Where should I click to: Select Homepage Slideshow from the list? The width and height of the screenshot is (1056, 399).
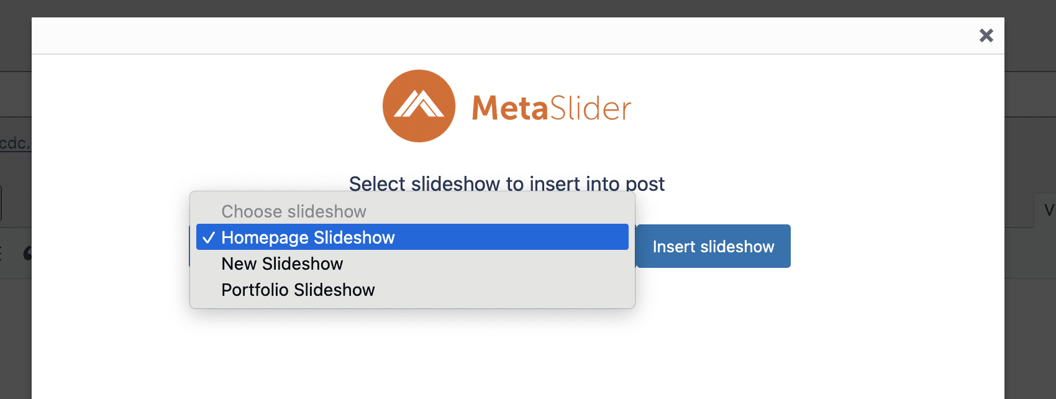308,237
